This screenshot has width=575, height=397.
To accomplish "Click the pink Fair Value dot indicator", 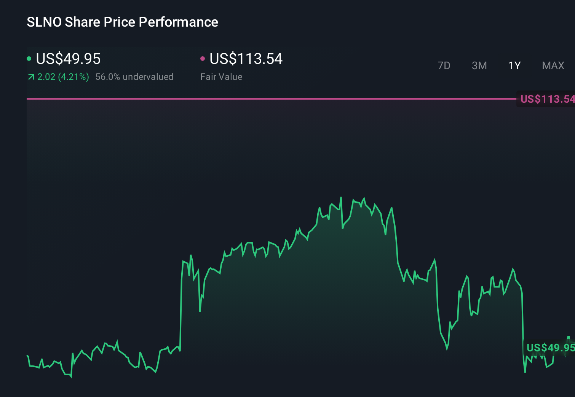I will pos(203,58).
